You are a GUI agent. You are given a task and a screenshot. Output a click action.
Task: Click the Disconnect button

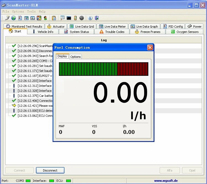click(50, 170)
